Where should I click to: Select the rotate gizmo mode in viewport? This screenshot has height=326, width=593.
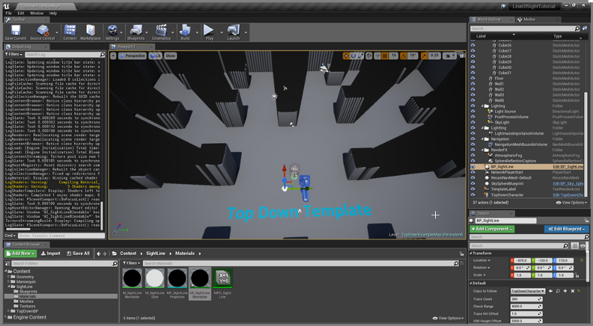[353, 56]
